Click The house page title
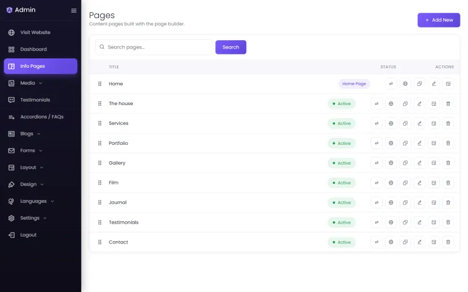The width and height of the screenshot is (468, 292). pos(121,103)
